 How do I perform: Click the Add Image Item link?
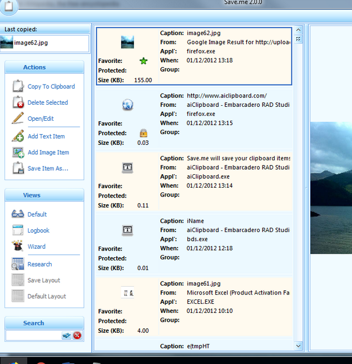click(48, 153)
